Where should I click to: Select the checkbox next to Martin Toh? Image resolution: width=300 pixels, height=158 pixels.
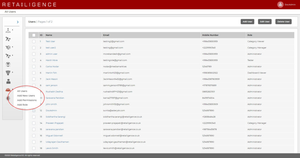tap(34, 73)
